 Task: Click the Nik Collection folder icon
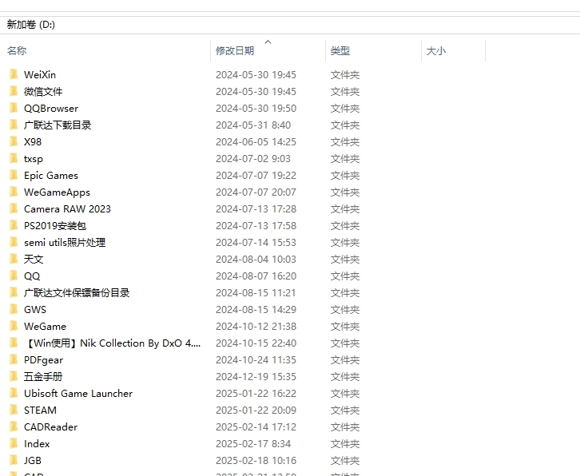tap(14, 343)
